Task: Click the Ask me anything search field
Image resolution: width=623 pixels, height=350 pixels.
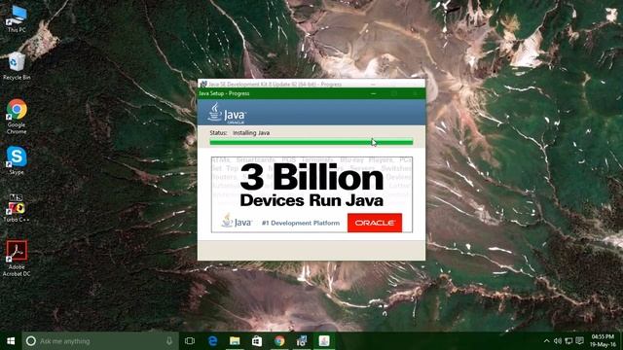Action: coord(100,341)
